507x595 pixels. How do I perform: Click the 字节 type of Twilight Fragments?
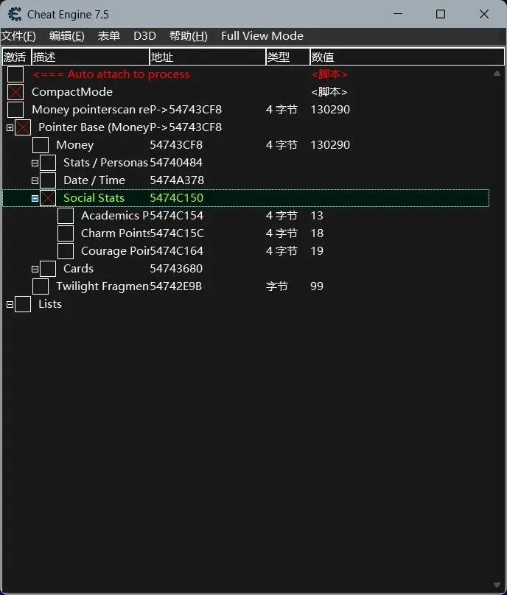coord(277,286)
